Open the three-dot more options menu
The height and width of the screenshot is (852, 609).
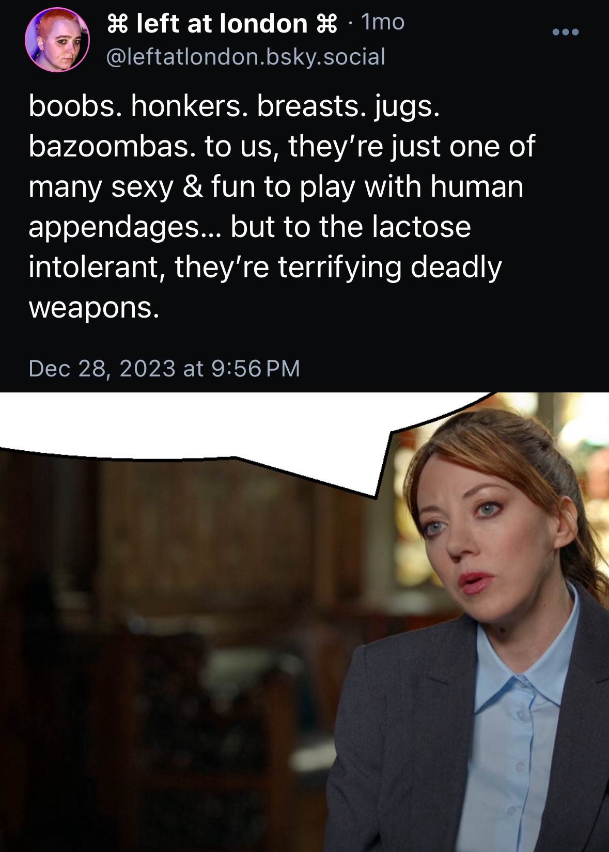click(565, 32)
